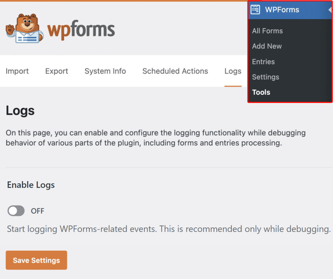The image size is (333, 279).
Task: Click the Logs page heading
Action: coord(20,111)
